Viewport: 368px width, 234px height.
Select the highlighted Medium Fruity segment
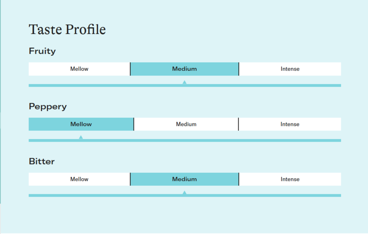(x=184, y=69)
